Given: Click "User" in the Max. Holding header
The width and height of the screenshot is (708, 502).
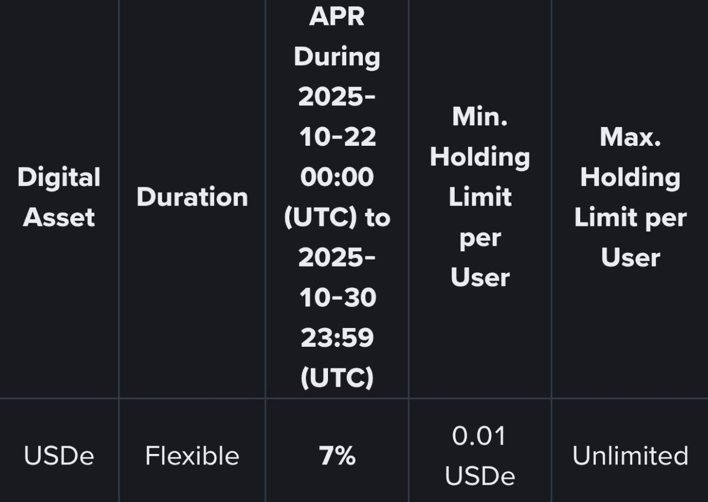Looking at the screenshot, I should [630, 257].
